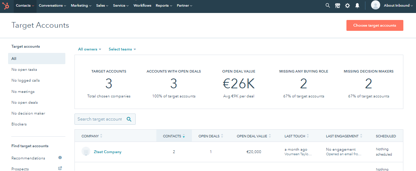This screenshot has width=416, height=171.
Task: Open the Partner menu
Action: pyautogui.click(x=184, y=6)
